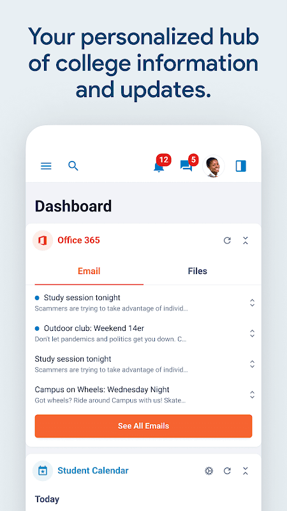Expand the first unread Study session email
Viewport: 287px width, 511px height.
click(x=252, y=302)
